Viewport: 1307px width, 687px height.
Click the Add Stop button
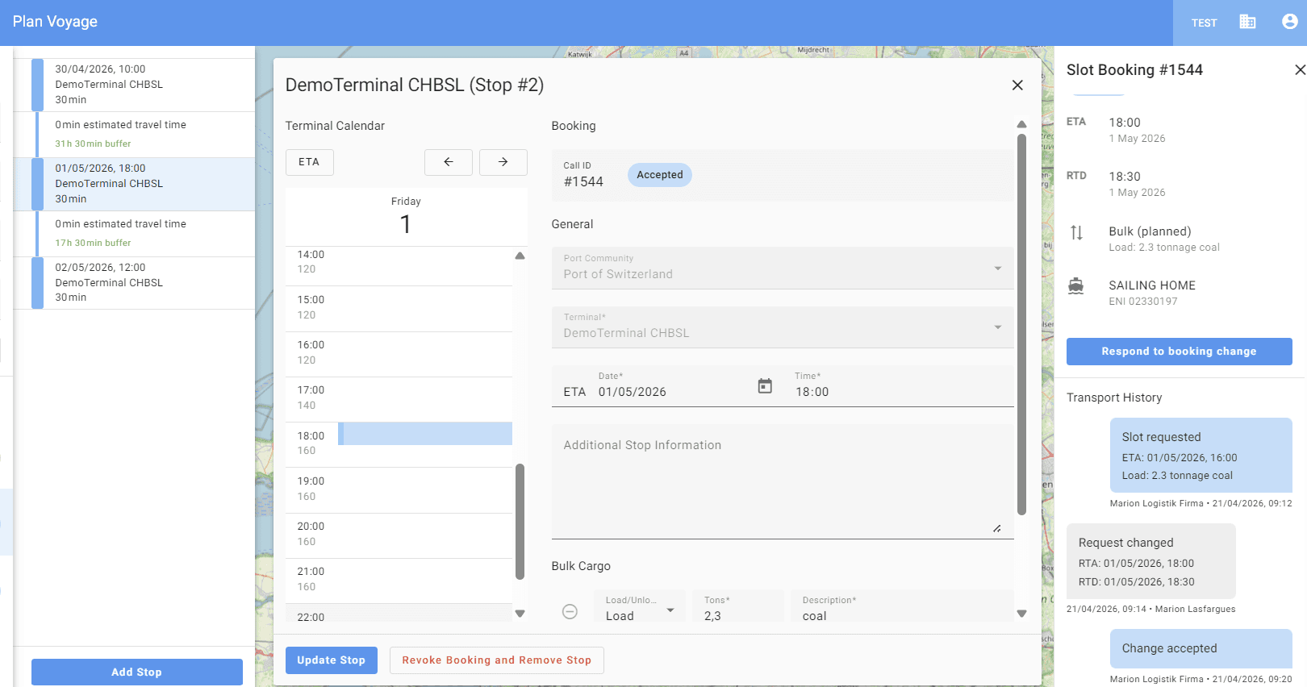(137, 672)
